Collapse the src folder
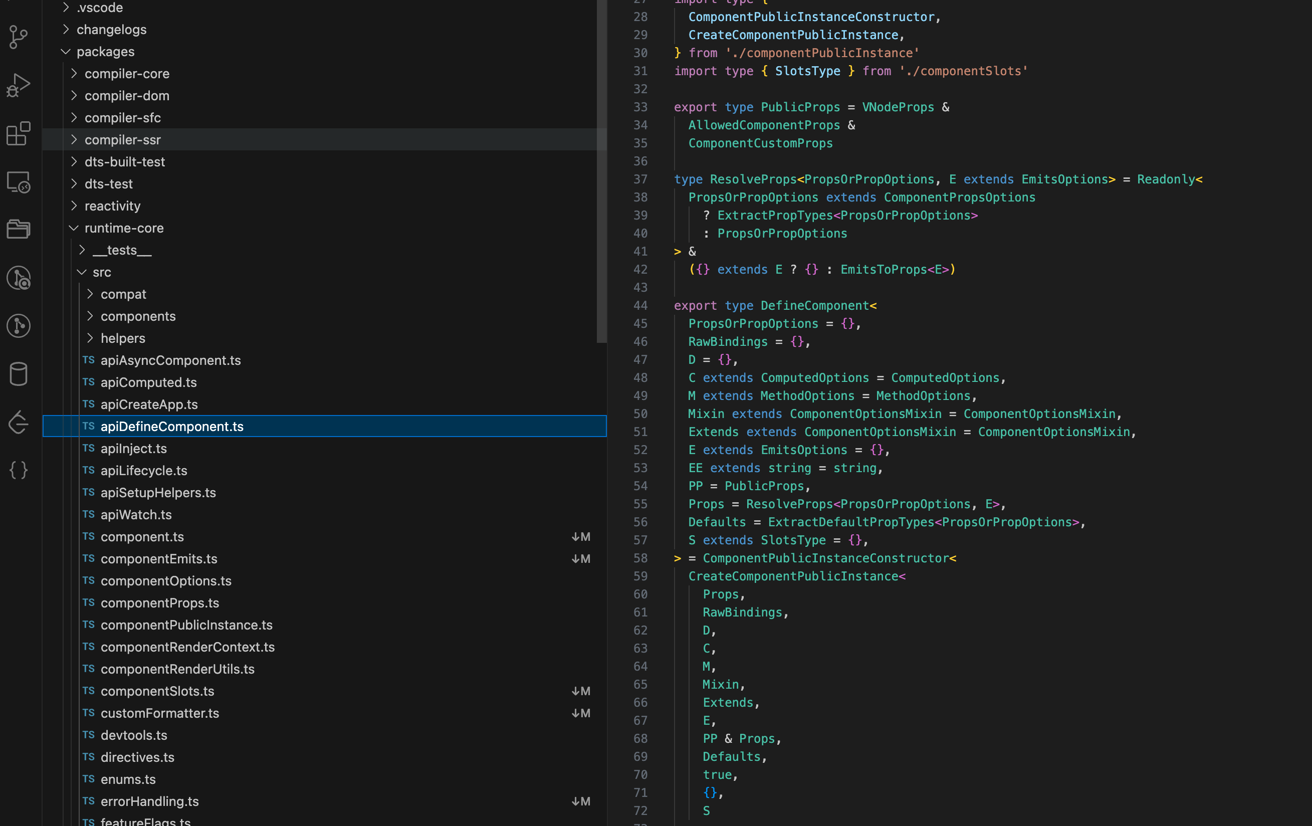The width and height of the screenshot is (1312, 826). 82,272
